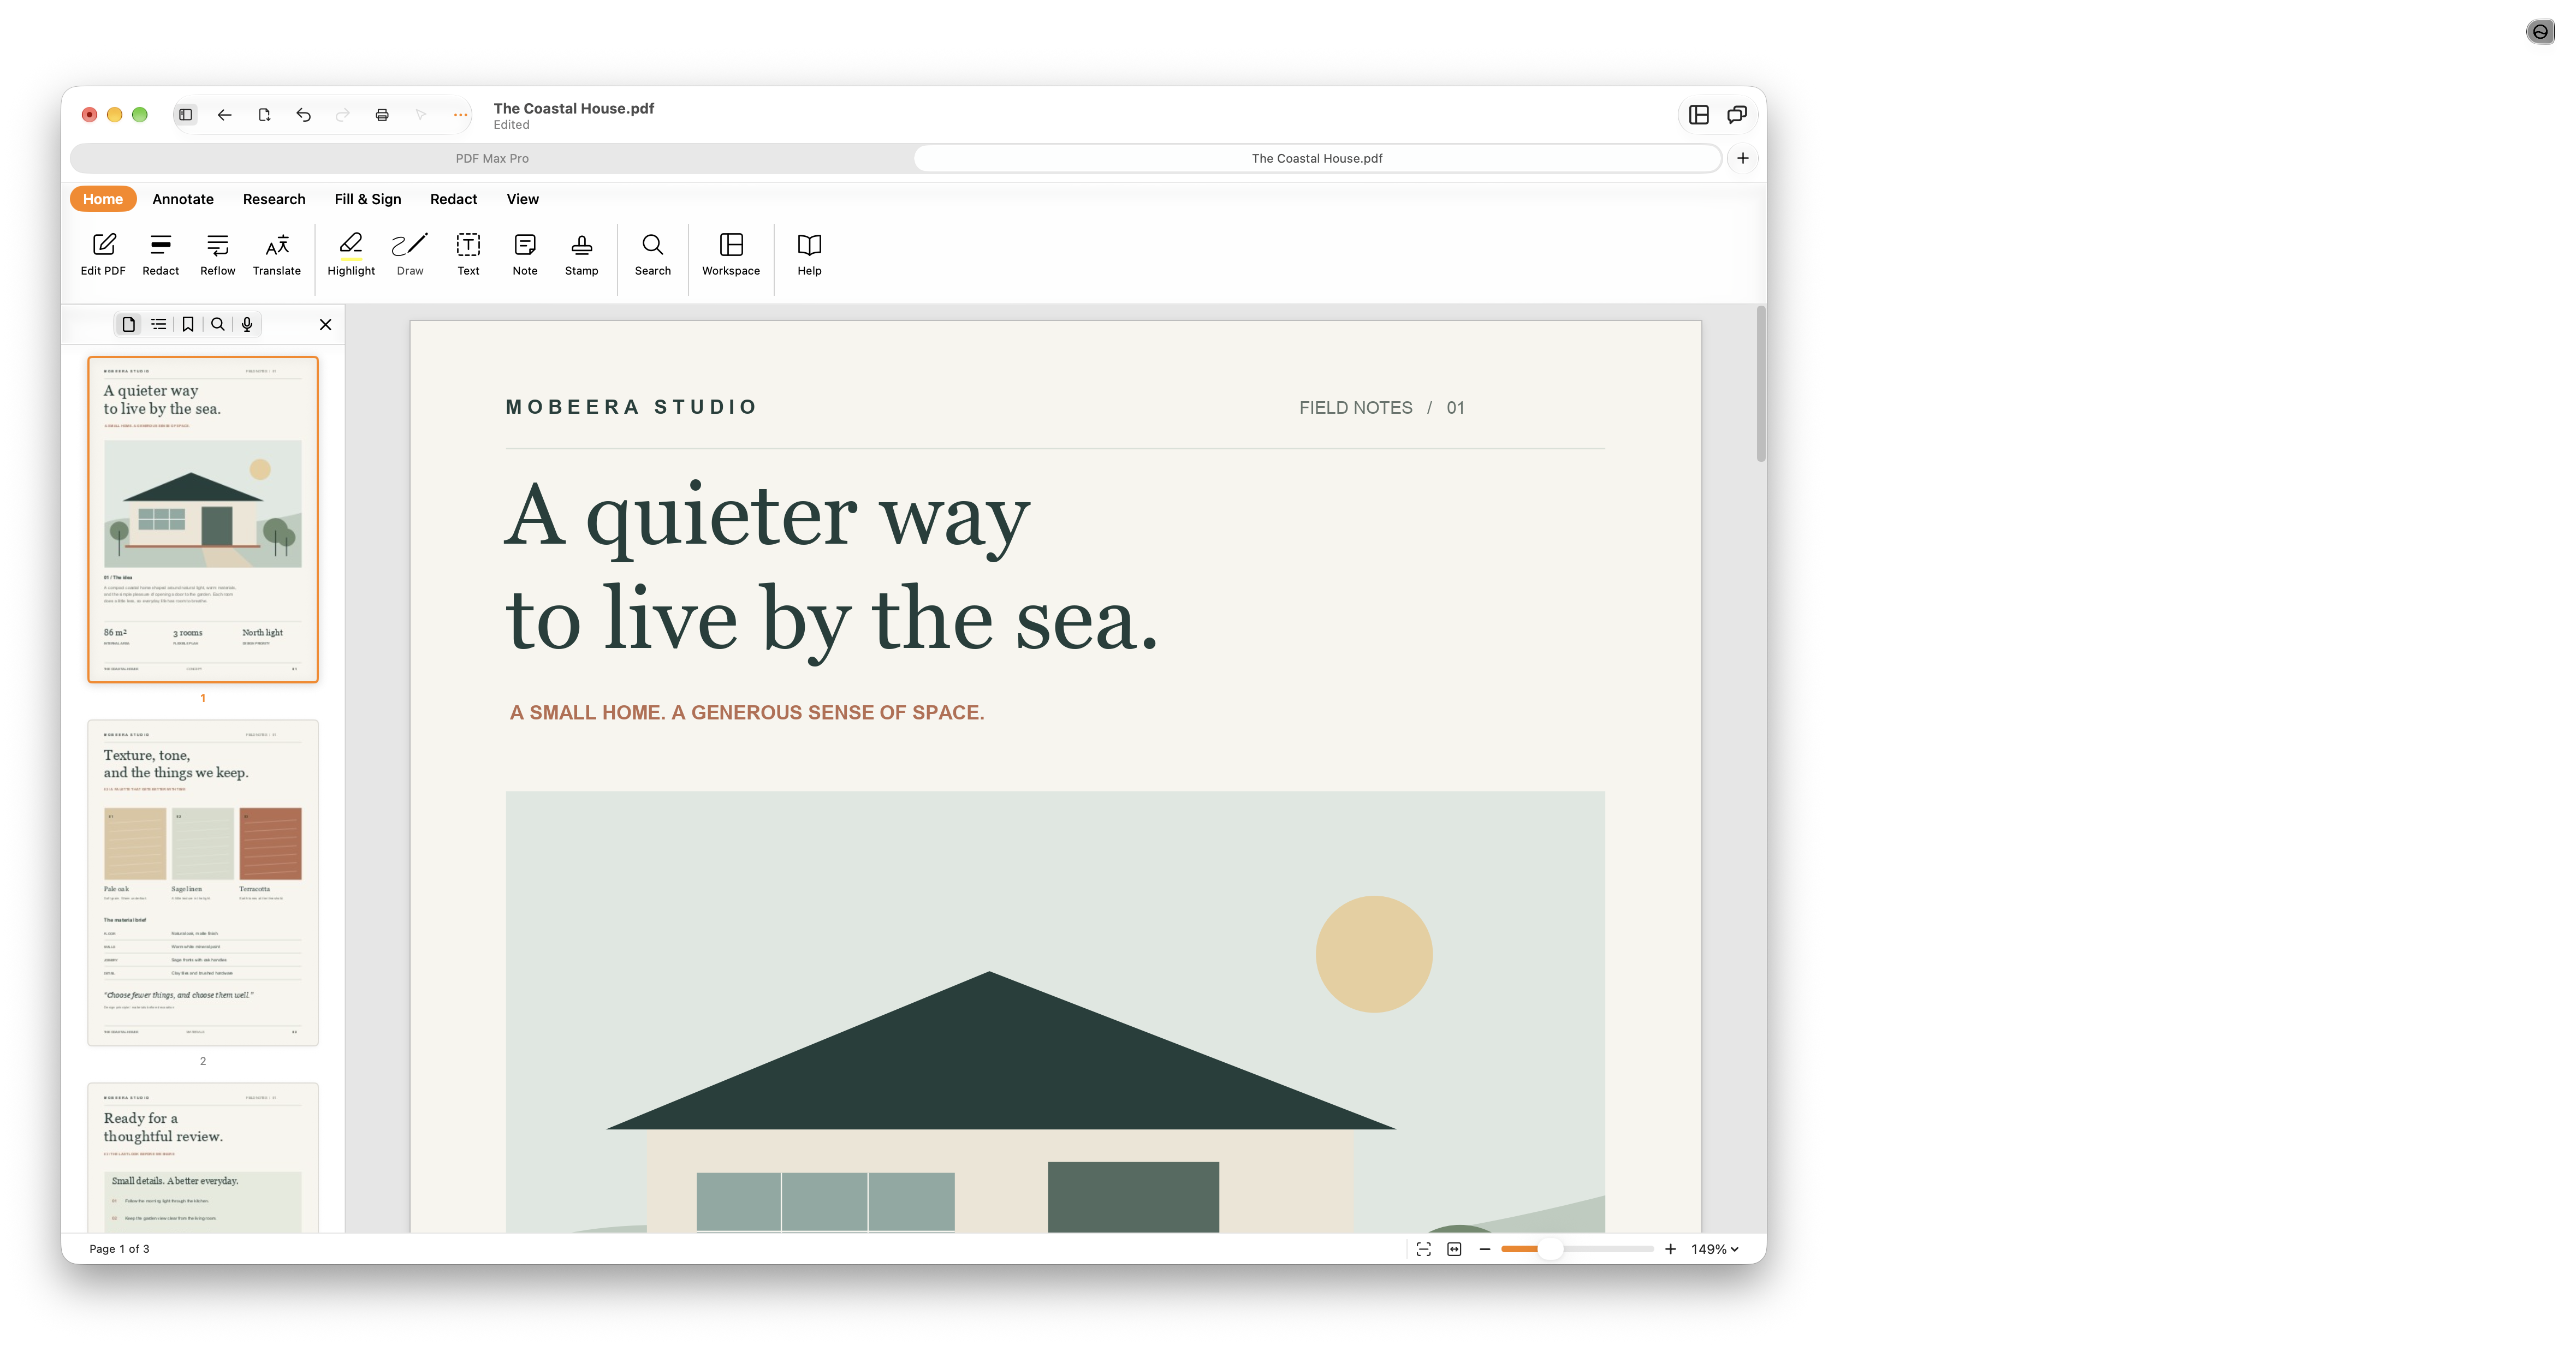Open the Translate tool

(x=277, y=255)
